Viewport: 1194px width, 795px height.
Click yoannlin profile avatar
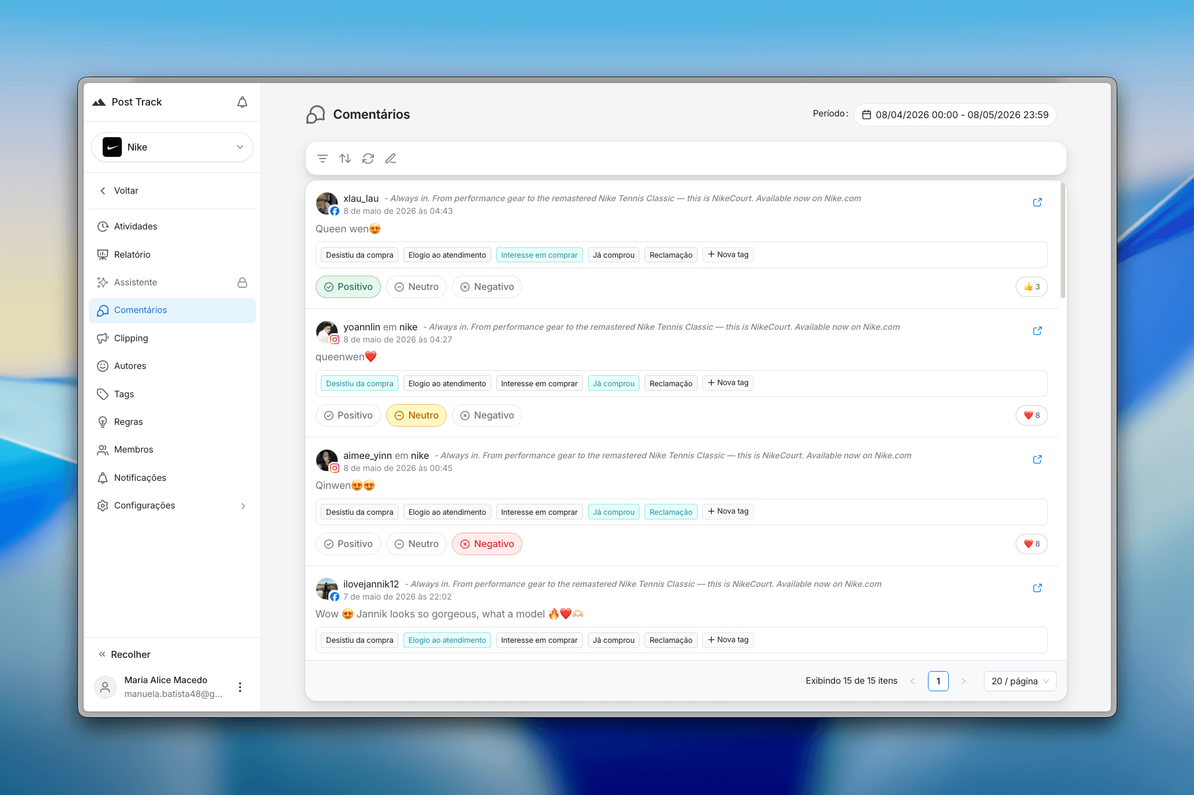tap(327, 332)
